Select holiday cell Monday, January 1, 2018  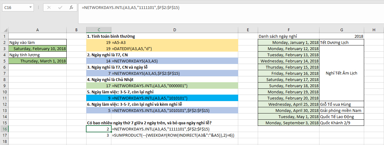(288, 42)
